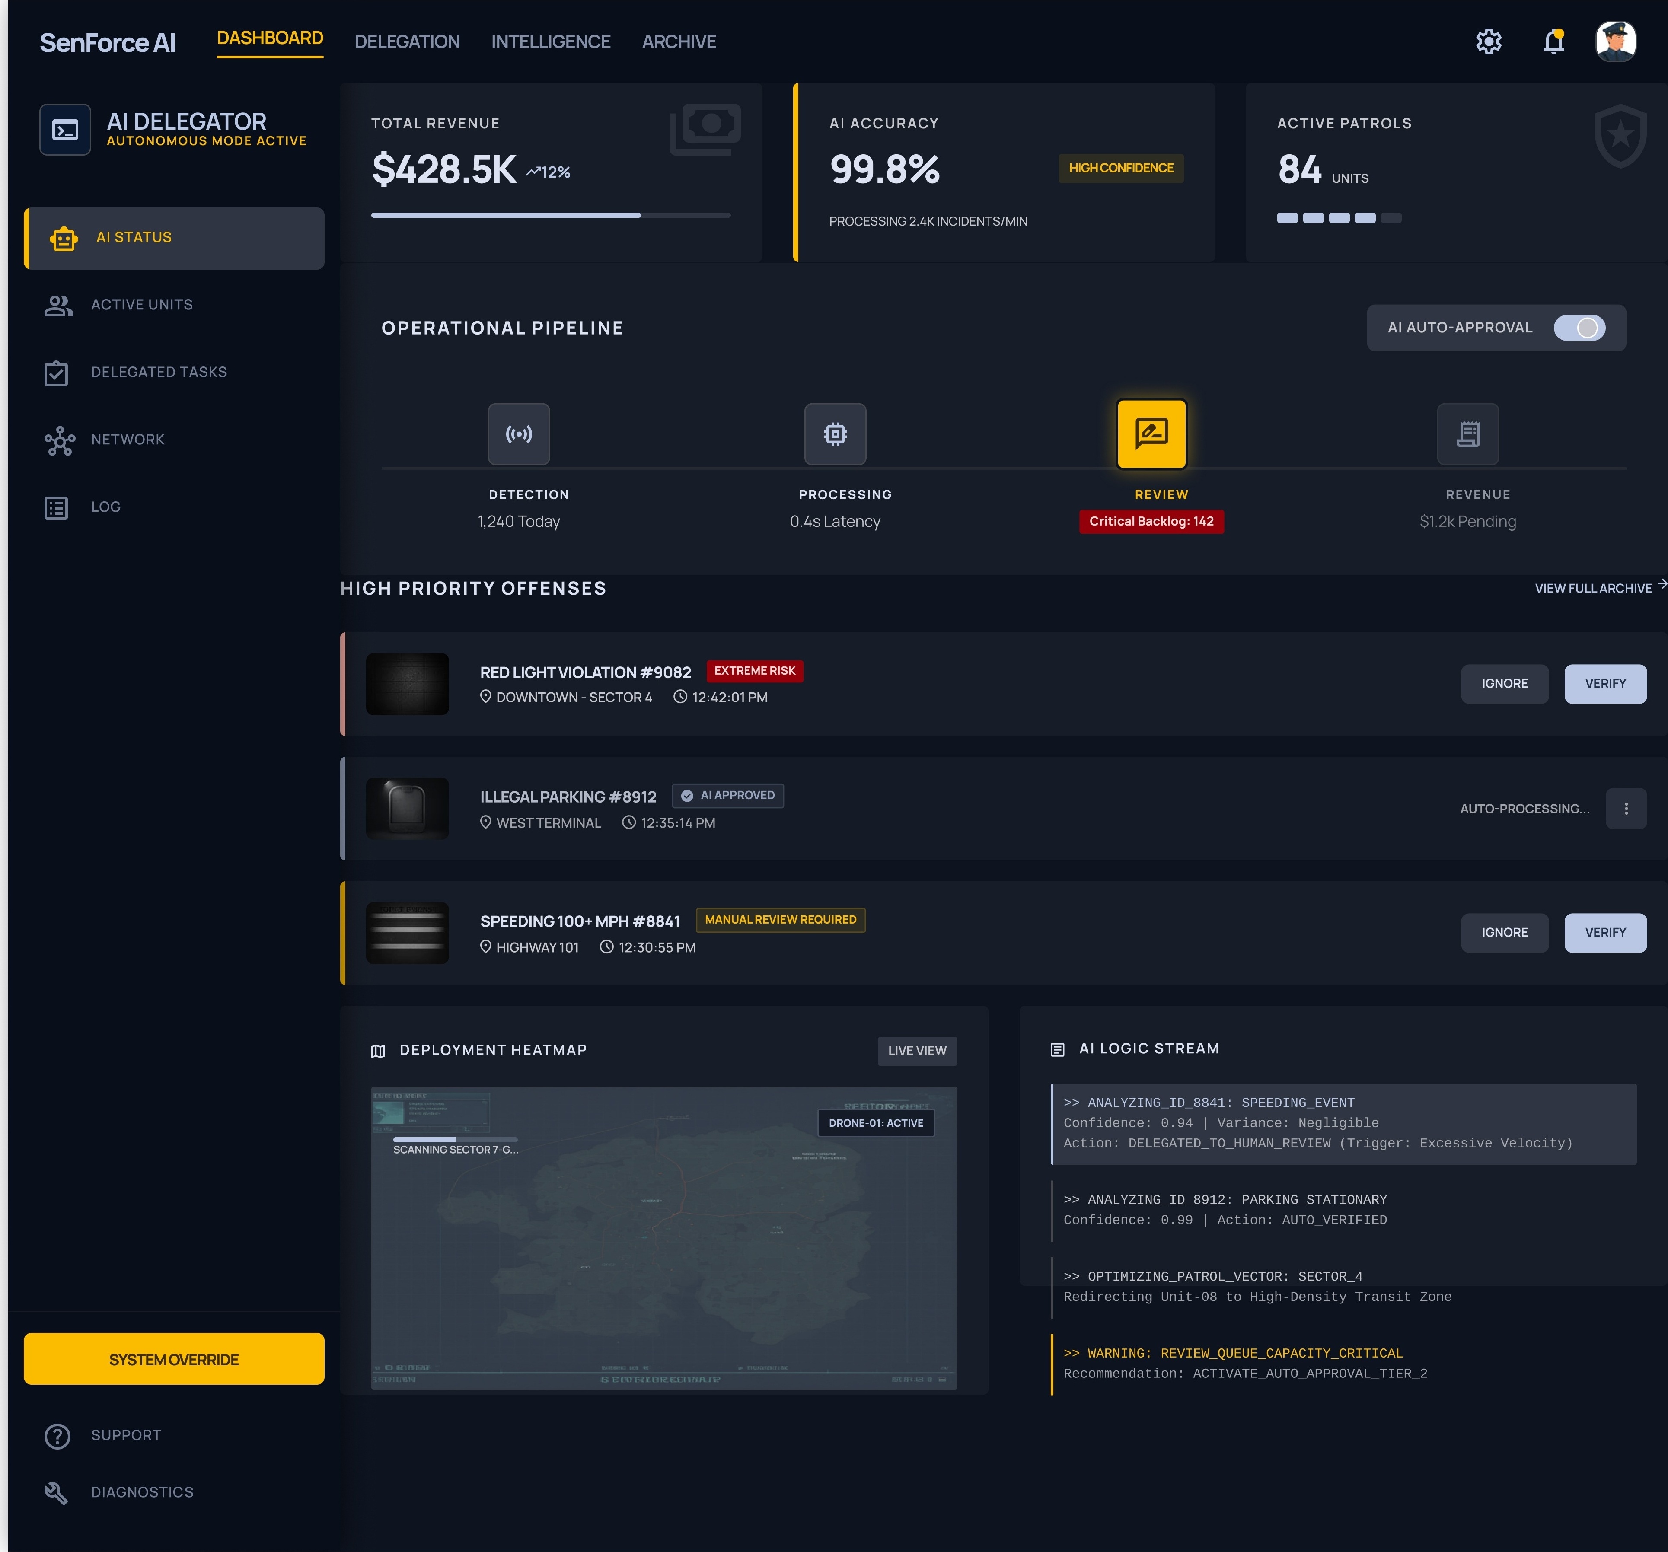
Task: Open Diagnostics in sidebar
Action: click(174, 1492)
